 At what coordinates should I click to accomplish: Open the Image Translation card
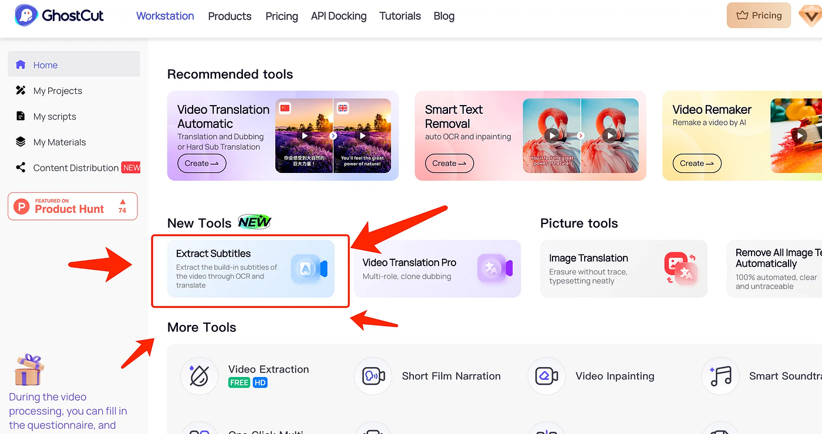click(624, 269)
